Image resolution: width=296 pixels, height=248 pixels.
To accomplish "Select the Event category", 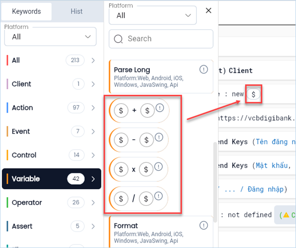I will pyautogui.click(x=21, y=131).
